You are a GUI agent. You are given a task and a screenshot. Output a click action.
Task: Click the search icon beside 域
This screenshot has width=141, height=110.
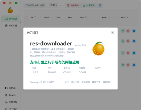click(x=35, y=17)
